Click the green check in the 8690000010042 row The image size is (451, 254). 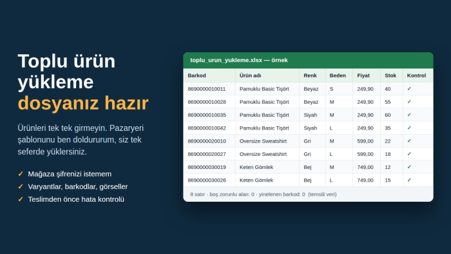point(409,128)
